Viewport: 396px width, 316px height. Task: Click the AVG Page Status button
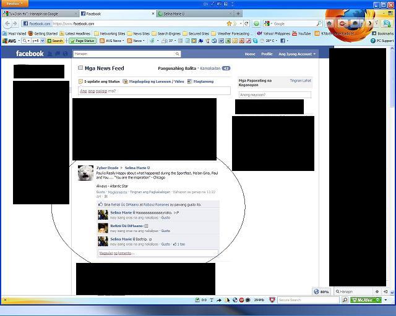click(x=82, y=41)
